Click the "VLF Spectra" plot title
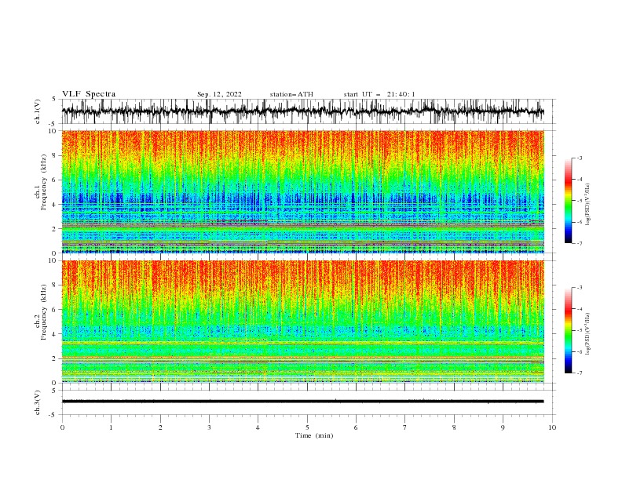 pyautogui.click(x=89, y=94)
